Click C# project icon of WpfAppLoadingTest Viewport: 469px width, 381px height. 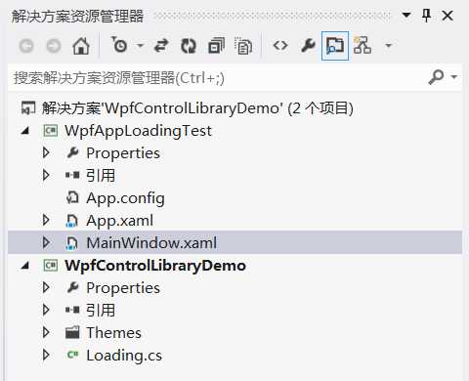click(x=51, y=131)
